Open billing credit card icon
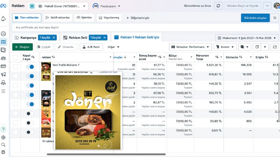 tap(4, 66)
